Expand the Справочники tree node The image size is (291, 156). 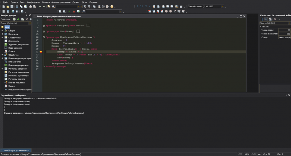2,37
